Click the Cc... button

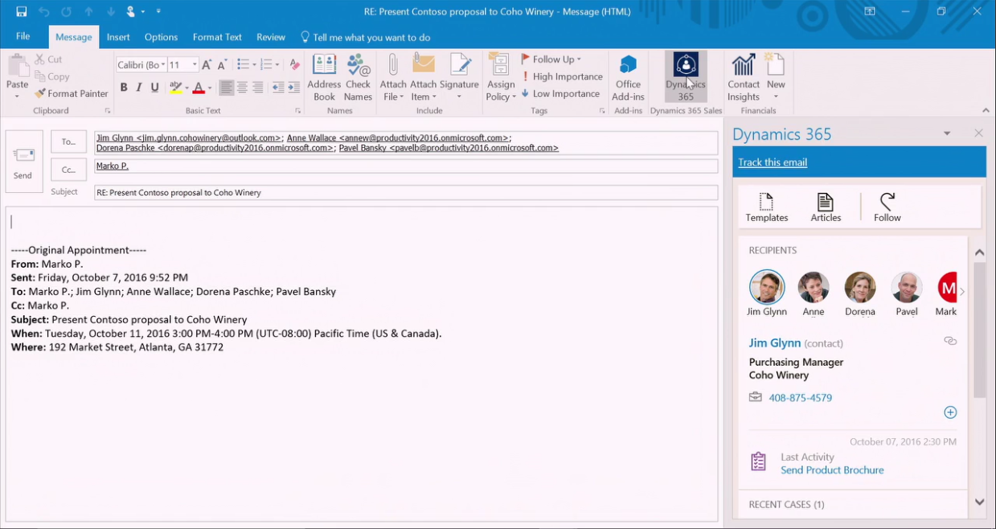coord(68,170)
